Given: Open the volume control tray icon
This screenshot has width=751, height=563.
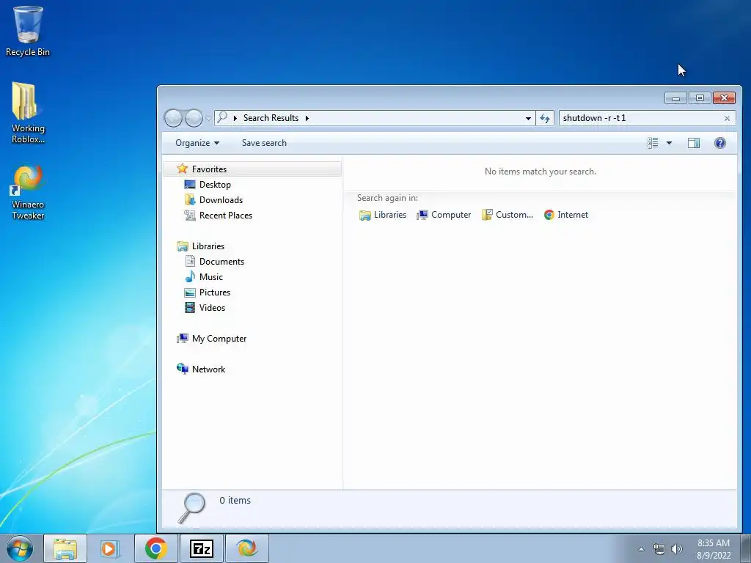Looking at the screenshot, I should point(676,549).
